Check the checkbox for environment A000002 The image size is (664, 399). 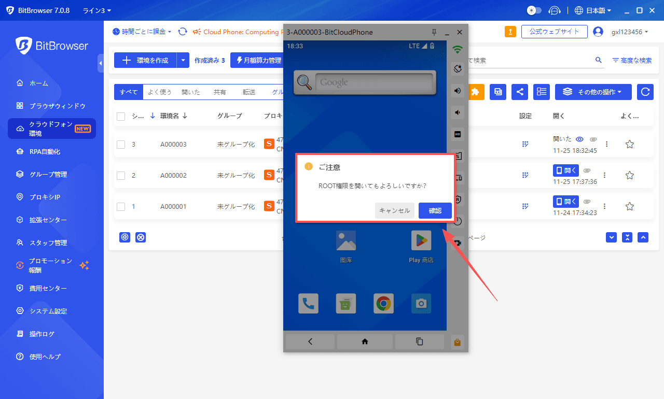tap(121, 176)
